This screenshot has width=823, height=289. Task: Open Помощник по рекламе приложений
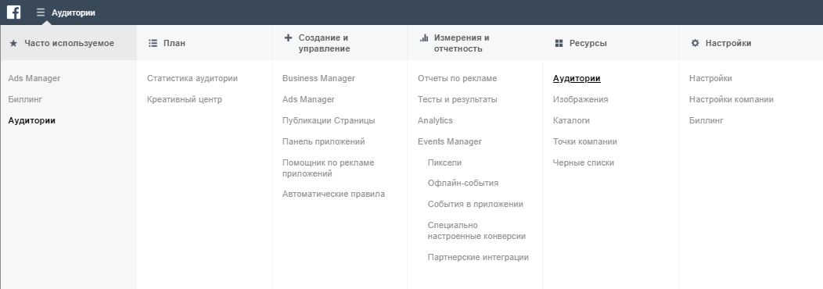pyautogui.click(x=328, y=168)
